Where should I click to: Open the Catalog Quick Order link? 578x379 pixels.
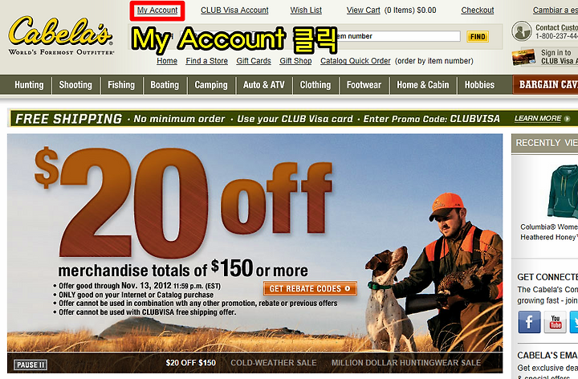pyautogui.click(x=356, y=61)
